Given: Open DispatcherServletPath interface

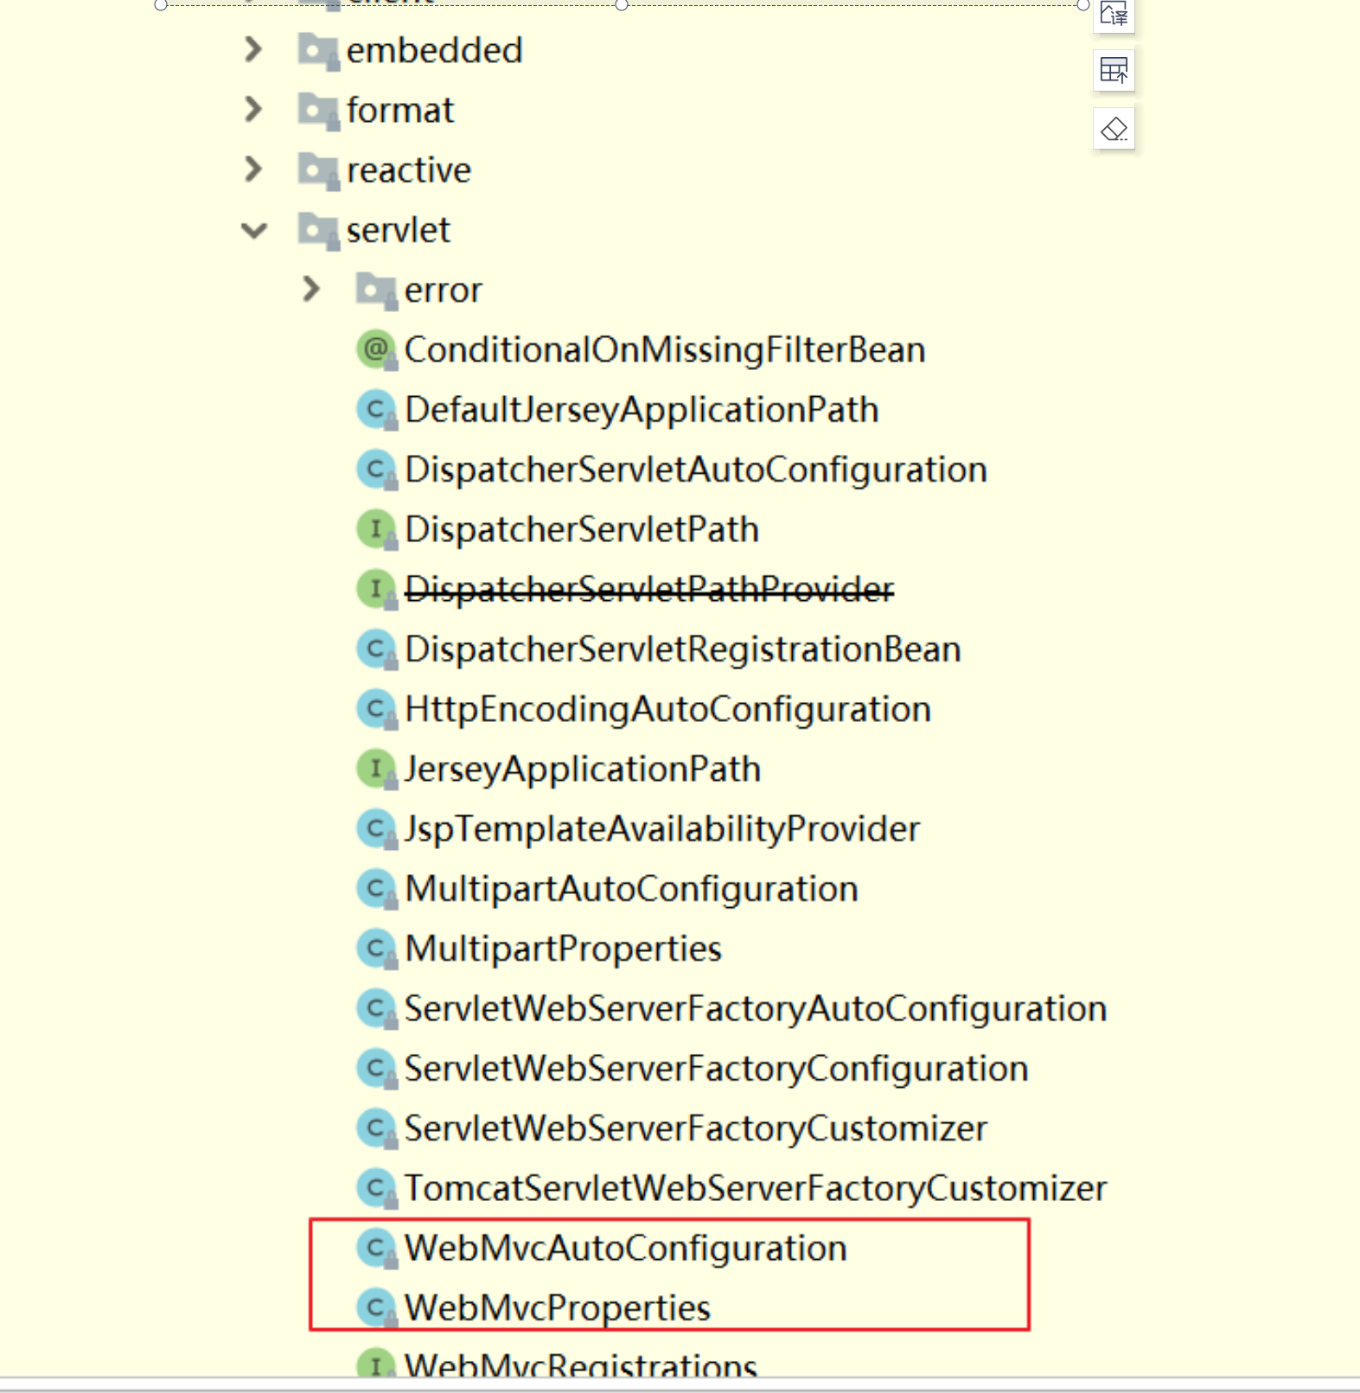Looking at the screenshot, I should pyautogui.click(x=582, y=529).
